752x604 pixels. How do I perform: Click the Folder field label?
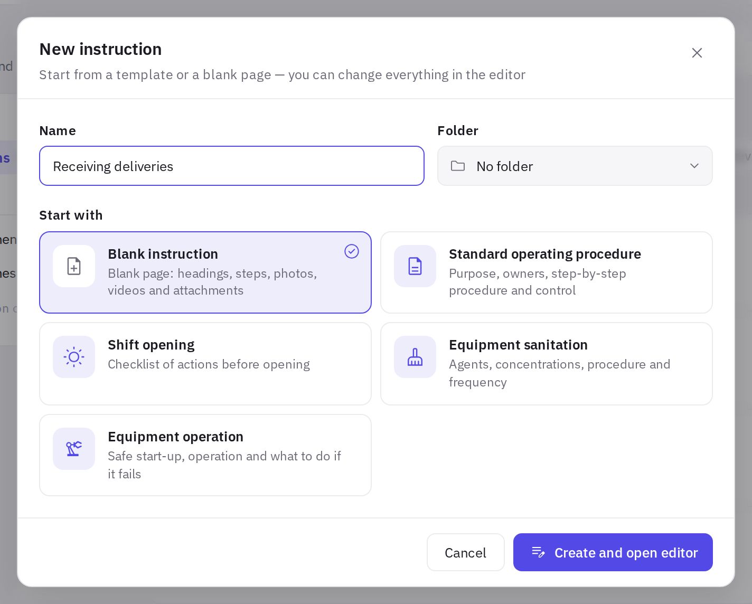[458, 130]
